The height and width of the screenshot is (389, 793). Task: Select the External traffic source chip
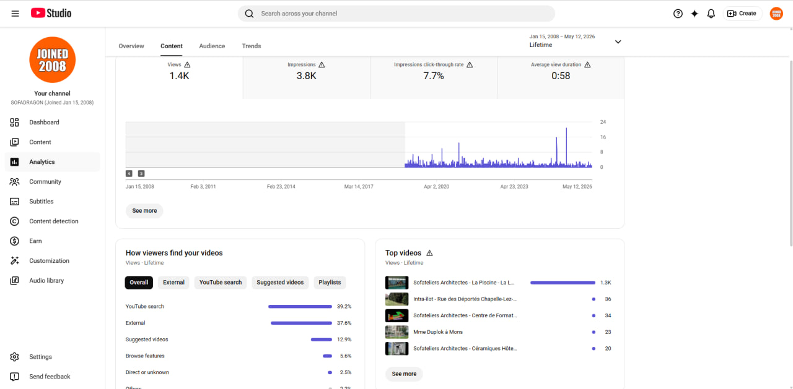click(173, 283)
